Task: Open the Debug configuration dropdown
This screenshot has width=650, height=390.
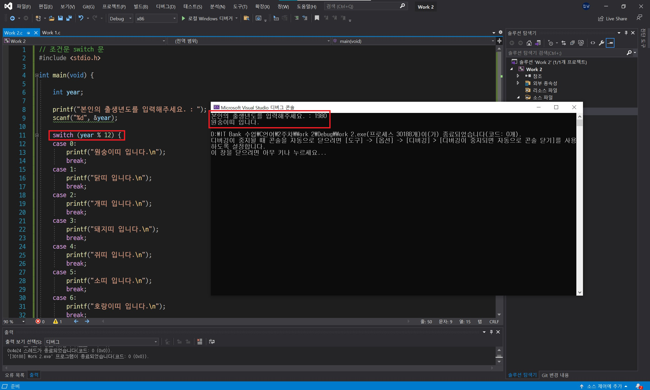Action: click(x=130, y=18)
